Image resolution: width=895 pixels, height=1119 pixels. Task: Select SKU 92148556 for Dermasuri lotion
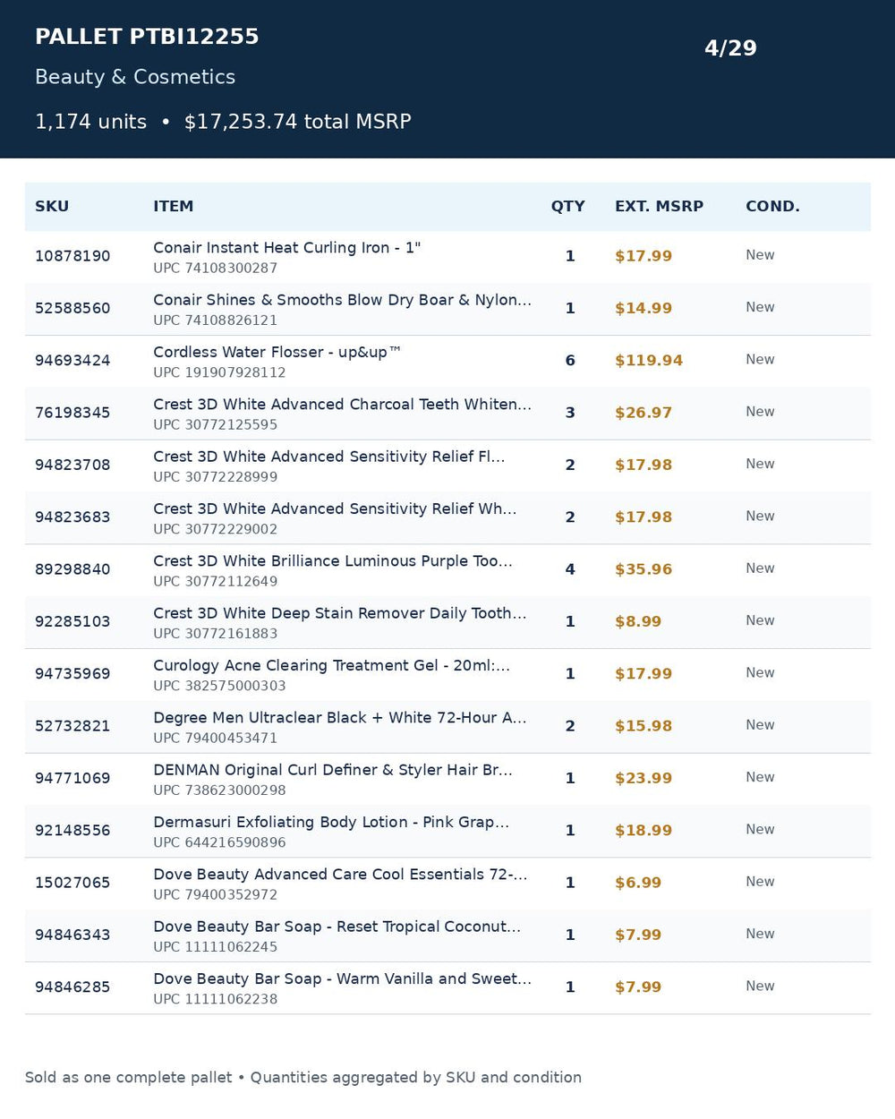click(72, 830)
